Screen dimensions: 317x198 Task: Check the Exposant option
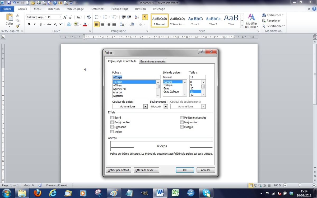pyautogui.click(x=112, y=127)
